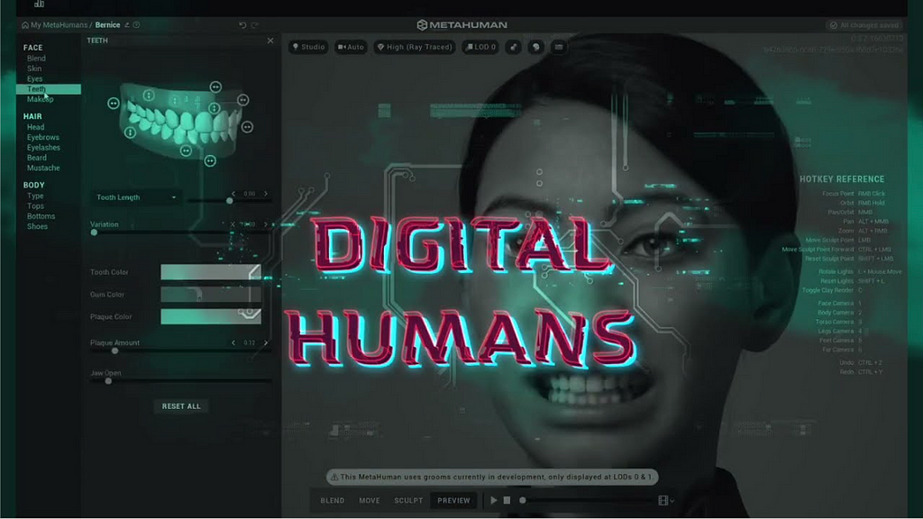Click the animation timeline scrubber handle
Image resolution: width=923 pixels, height=519 pixels.
pyautogui.click(x=522, y=500)
